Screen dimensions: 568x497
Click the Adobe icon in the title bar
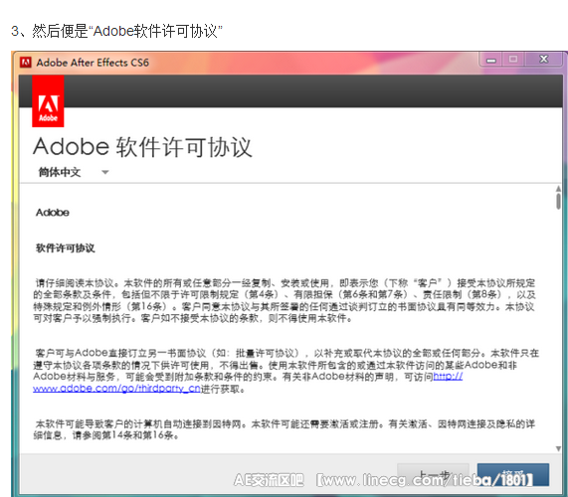point(25,63)
